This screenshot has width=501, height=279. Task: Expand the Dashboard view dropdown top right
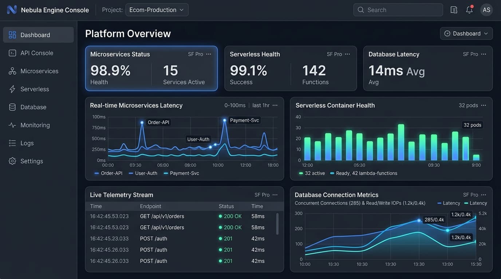click(466, 33)
